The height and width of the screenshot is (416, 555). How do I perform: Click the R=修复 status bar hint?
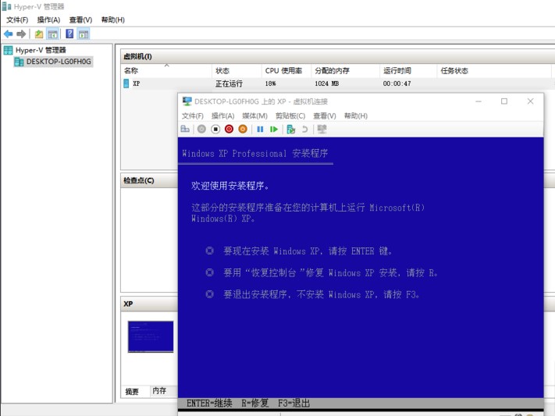point(255,403)
